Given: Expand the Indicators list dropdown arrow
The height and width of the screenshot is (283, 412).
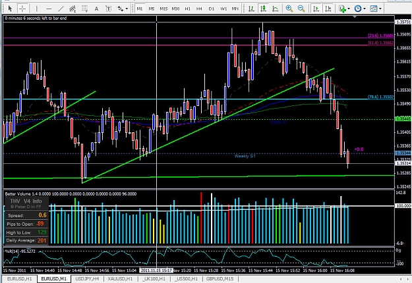Looking at the screenshot, I should point(349,9).
